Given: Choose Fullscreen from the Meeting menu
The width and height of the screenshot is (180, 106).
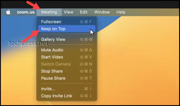Looking at the screenshot, I should pos(67,22).
